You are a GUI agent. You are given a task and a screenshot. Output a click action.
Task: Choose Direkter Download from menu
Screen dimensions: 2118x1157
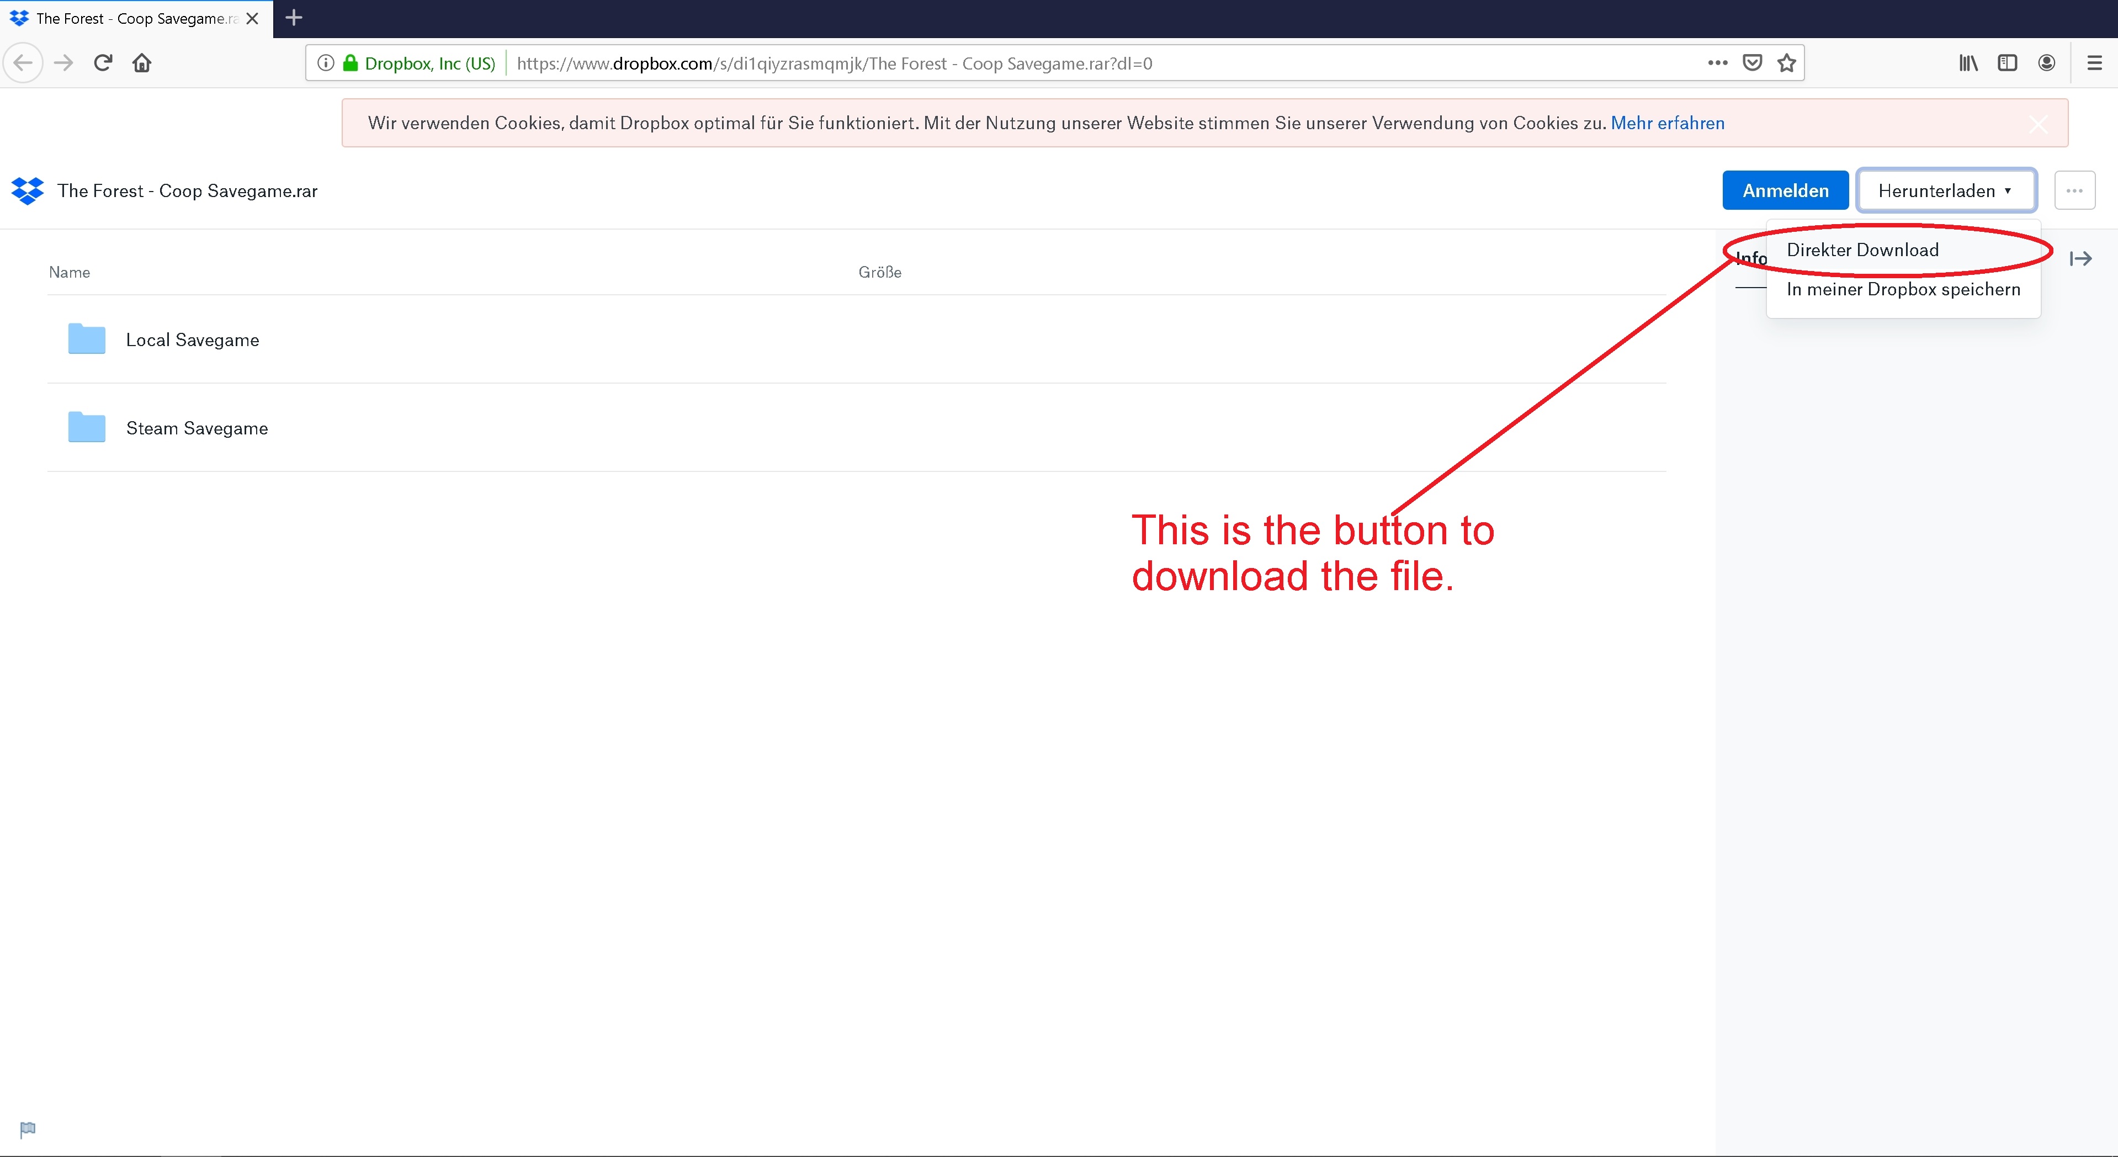[x=1862, y=250]
